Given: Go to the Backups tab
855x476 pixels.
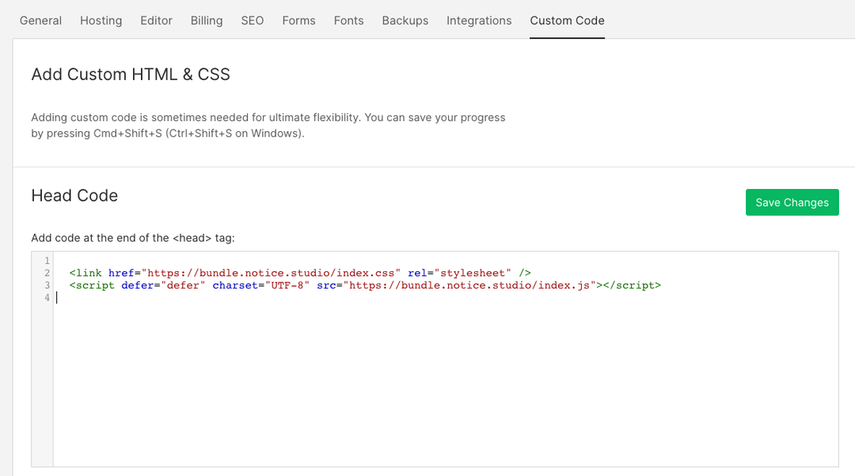Looking at the screenshot, I should coord(405,21).
